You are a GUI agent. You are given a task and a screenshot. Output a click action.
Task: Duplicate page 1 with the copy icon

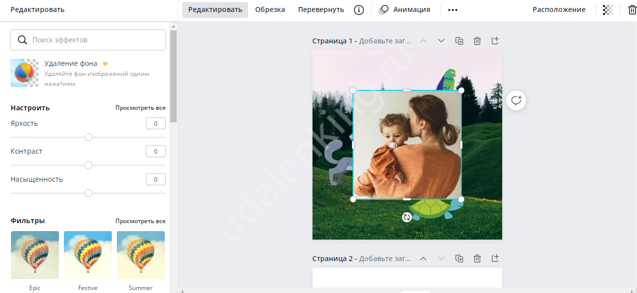pyautogui.click(x=459, y=41)
